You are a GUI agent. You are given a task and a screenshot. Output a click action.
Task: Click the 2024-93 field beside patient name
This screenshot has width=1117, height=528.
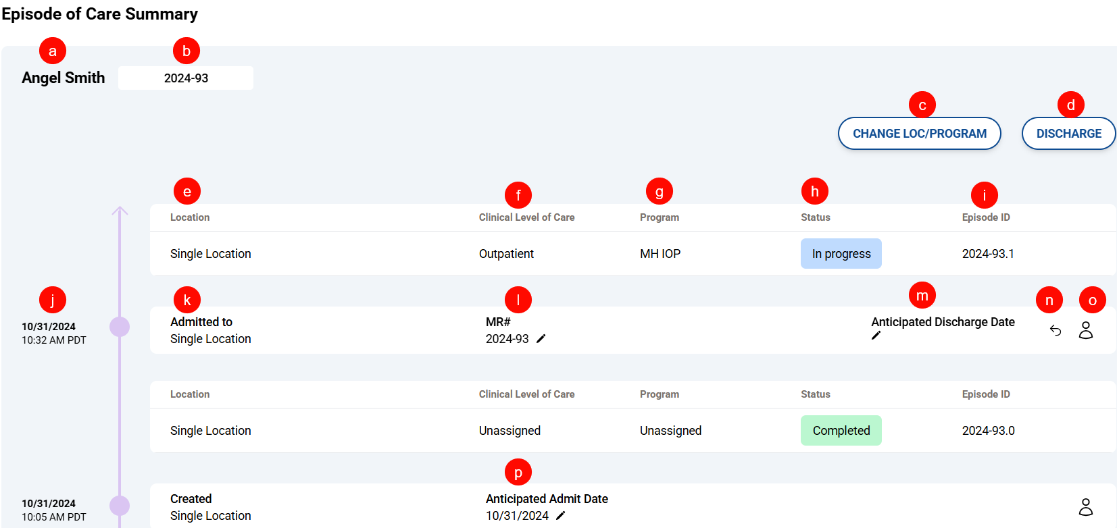click(x=186, y=78)
